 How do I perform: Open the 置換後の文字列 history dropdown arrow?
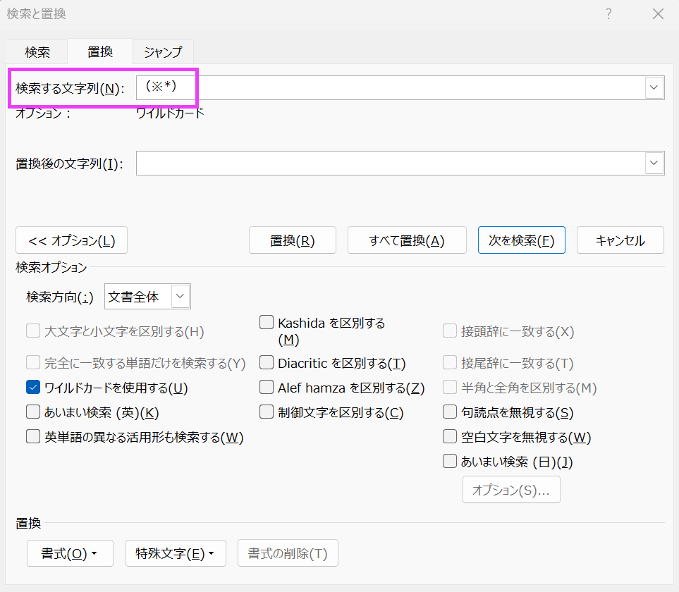tap(654, 164)
